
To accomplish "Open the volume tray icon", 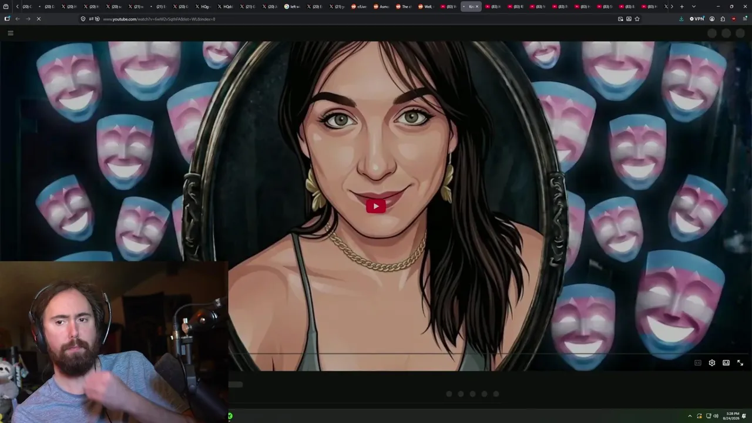I will tap(716, 416).
